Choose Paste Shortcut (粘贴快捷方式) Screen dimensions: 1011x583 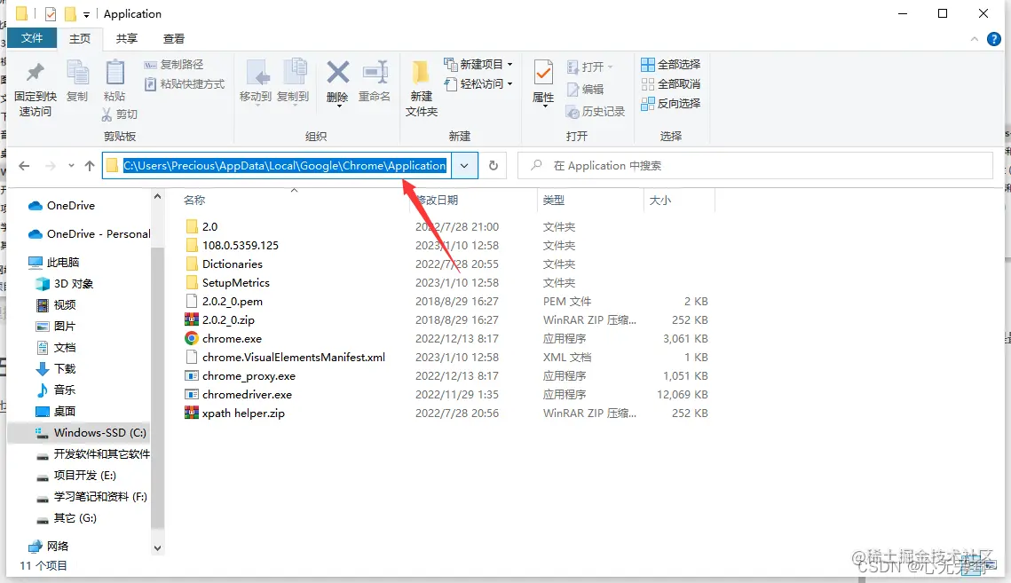click(185, 83)
